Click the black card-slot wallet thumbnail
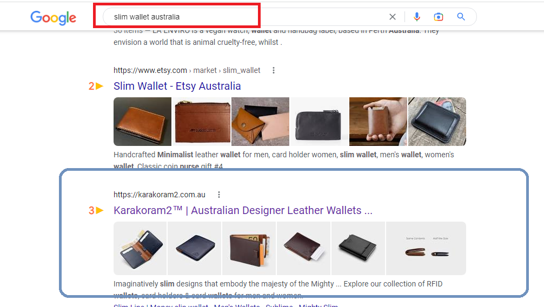Viewport: 544px width, 307px height. (x=358, y=249)
